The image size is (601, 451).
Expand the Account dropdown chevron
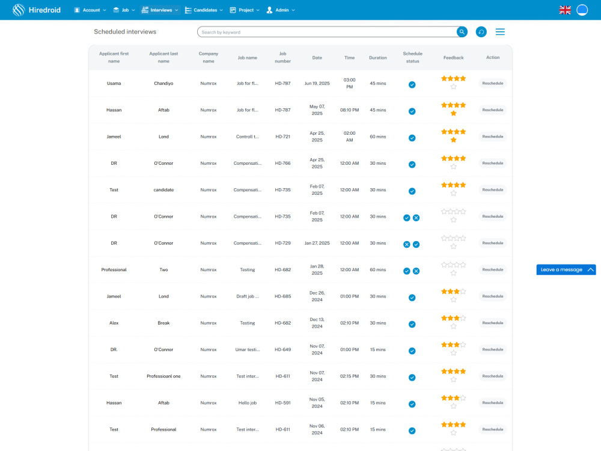coord(104,10)
